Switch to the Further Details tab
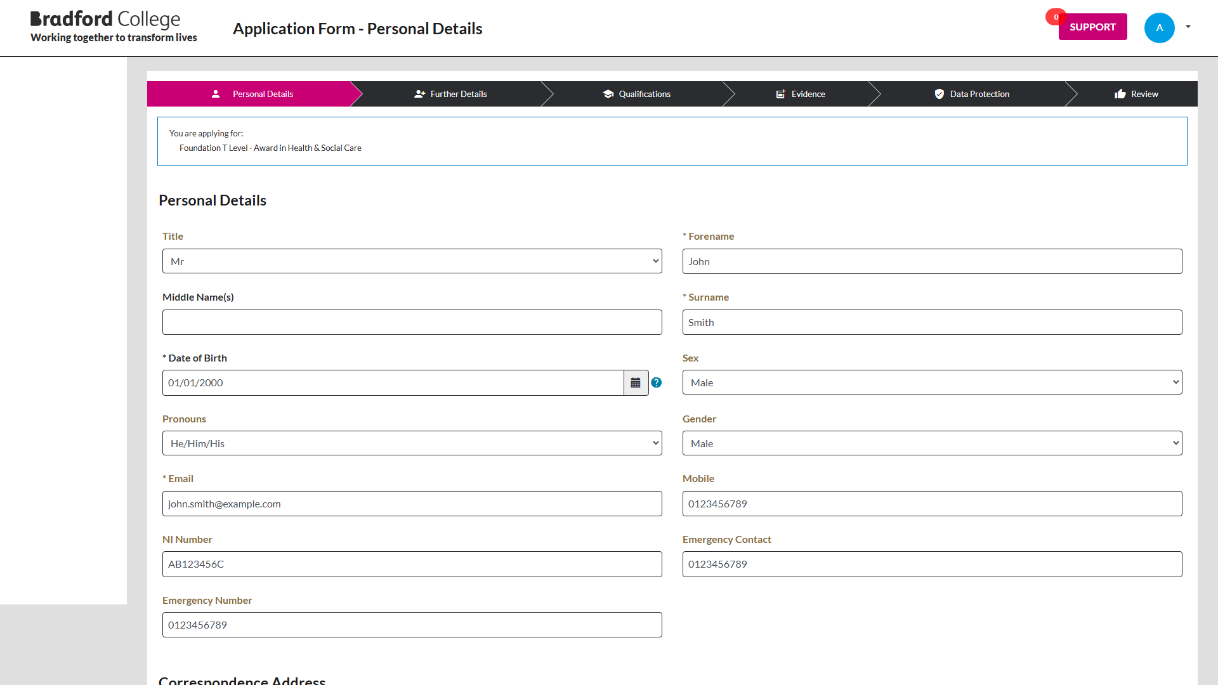Image resolution: width=1218 pixels, height=685 pixels. tap(459, 94)
